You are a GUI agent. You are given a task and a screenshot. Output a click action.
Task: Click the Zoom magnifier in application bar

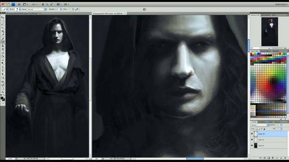pyautogui.click(x=47, y=4)
